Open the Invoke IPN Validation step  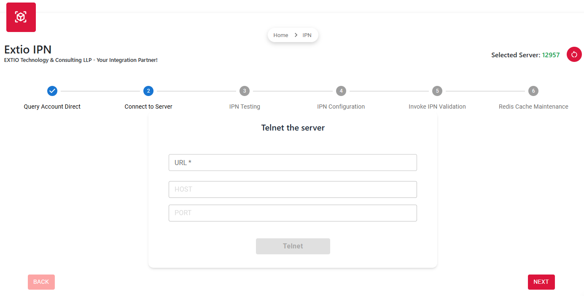[437, 107]
